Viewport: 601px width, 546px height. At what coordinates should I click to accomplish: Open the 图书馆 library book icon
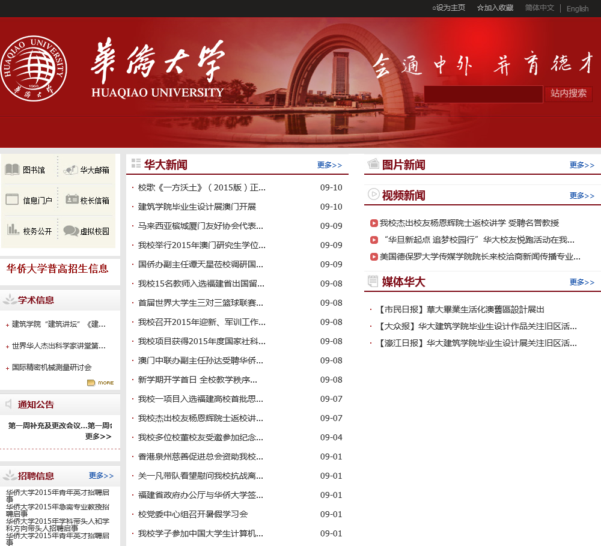12,169
